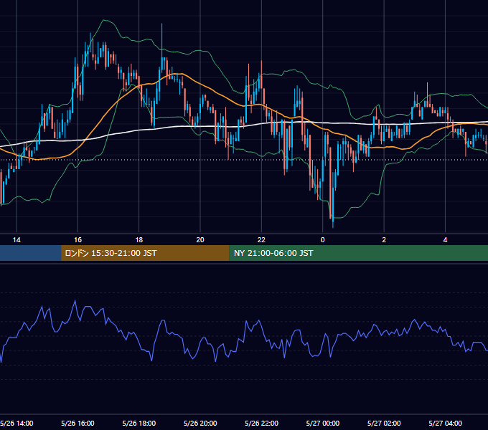Click the 18 hour label on price chart axis
Screen dimensions: 488x430
(139, 240)
